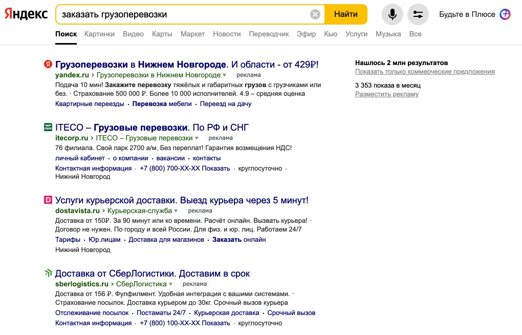Show SberLogistics phone +7 (800) 100-XX-XX

tap(185, 323)
